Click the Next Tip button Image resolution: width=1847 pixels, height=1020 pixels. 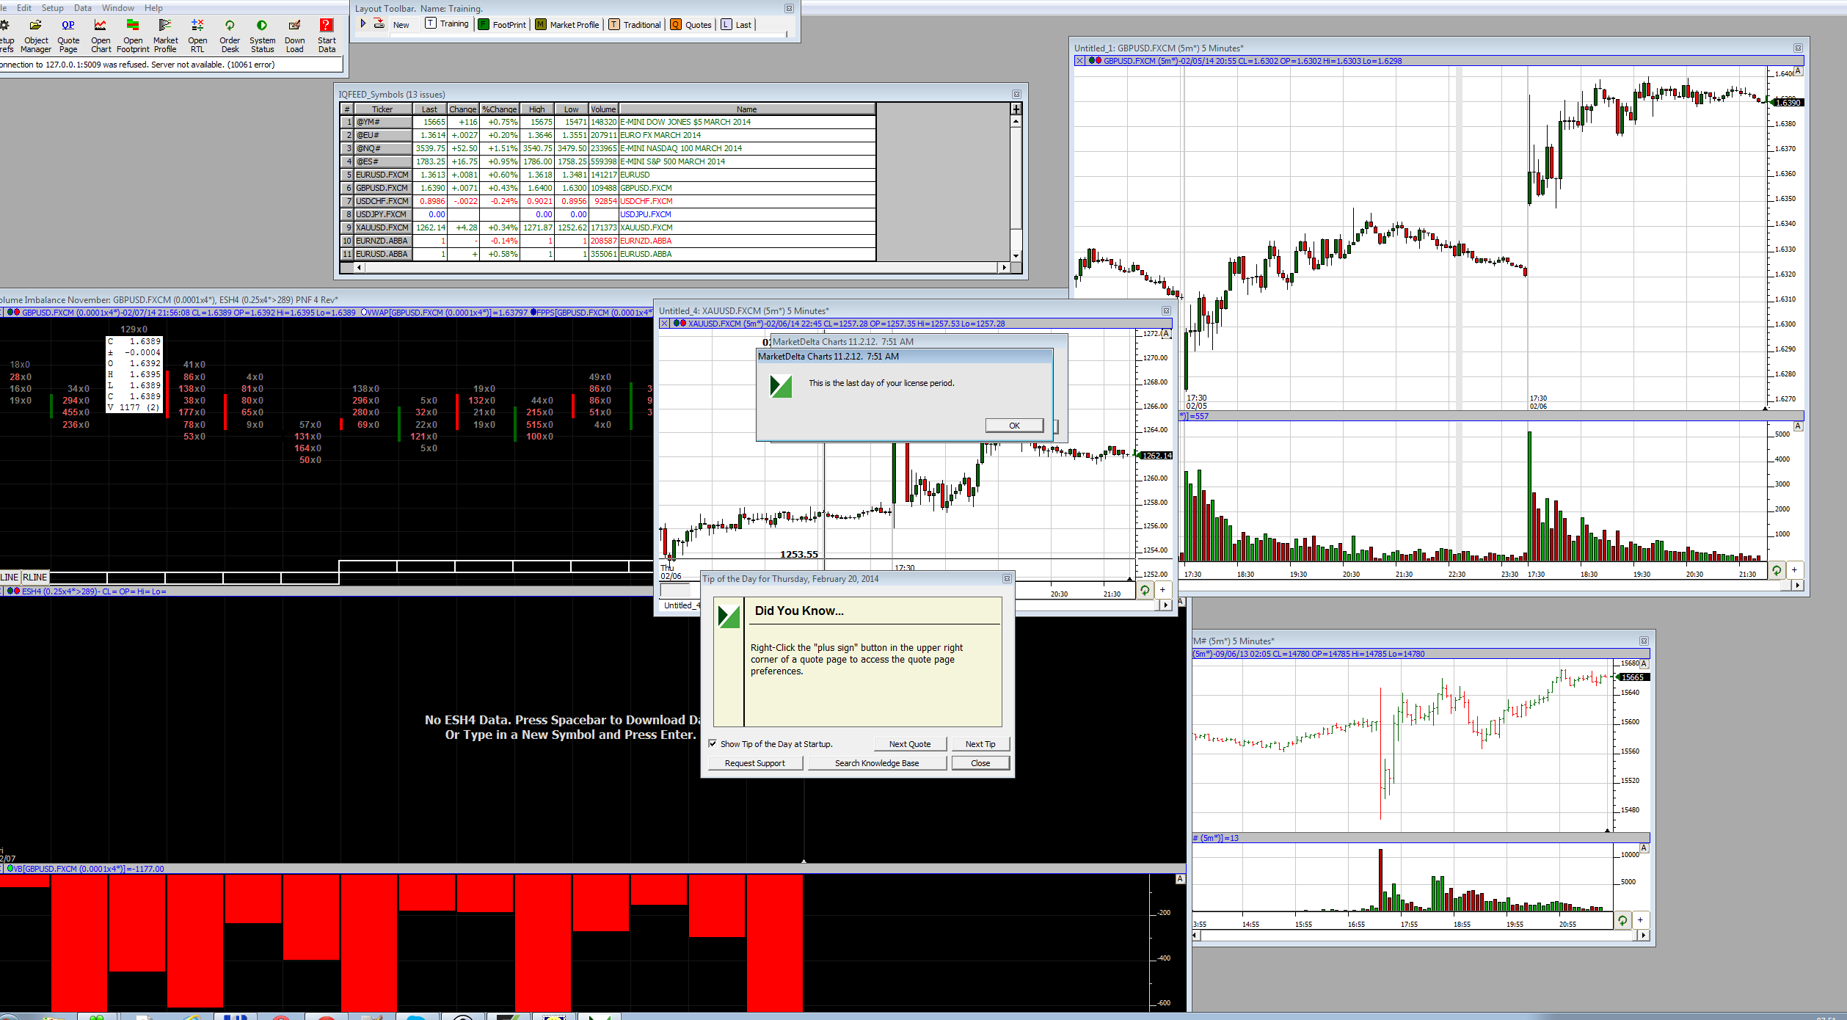click(980, 743)
